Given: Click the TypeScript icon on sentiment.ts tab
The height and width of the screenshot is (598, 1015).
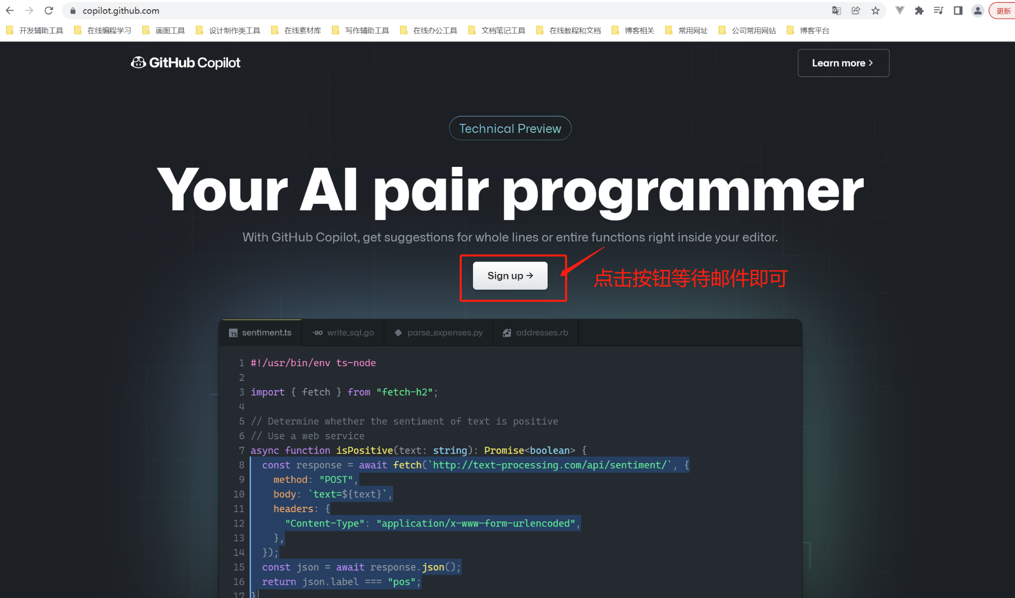Looking at the screenshot, I should click(233, 333).
